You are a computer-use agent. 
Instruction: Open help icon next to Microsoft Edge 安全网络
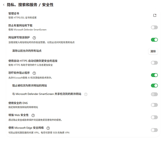48,128
